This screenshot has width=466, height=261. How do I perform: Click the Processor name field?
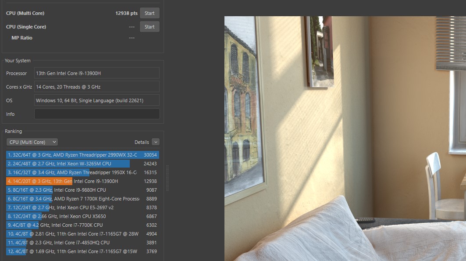tap(97, 73)
